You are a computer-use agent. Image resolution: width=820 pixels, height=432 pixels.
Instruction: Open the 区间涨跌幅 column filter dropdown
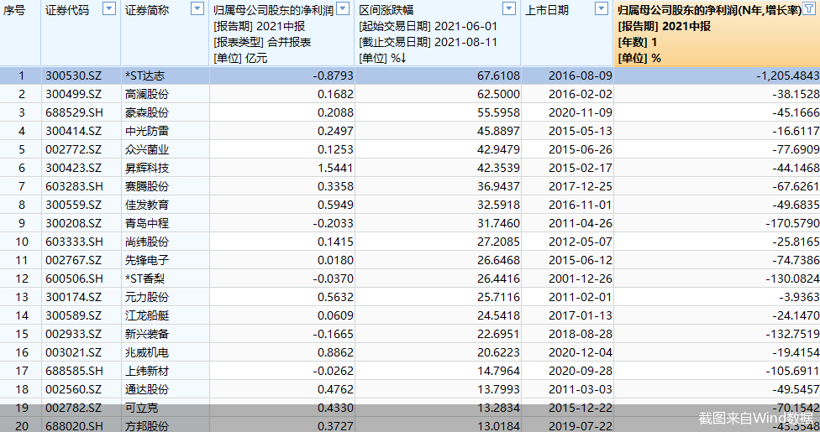509,8
